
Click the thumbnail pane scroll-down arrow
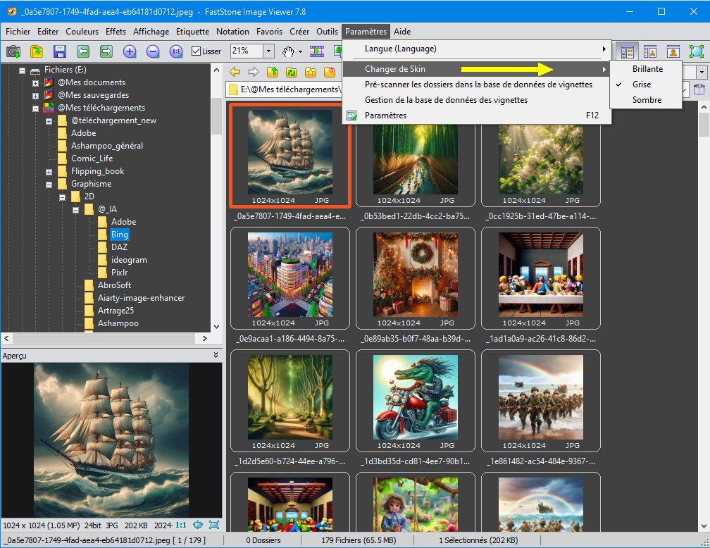[704, 526]
